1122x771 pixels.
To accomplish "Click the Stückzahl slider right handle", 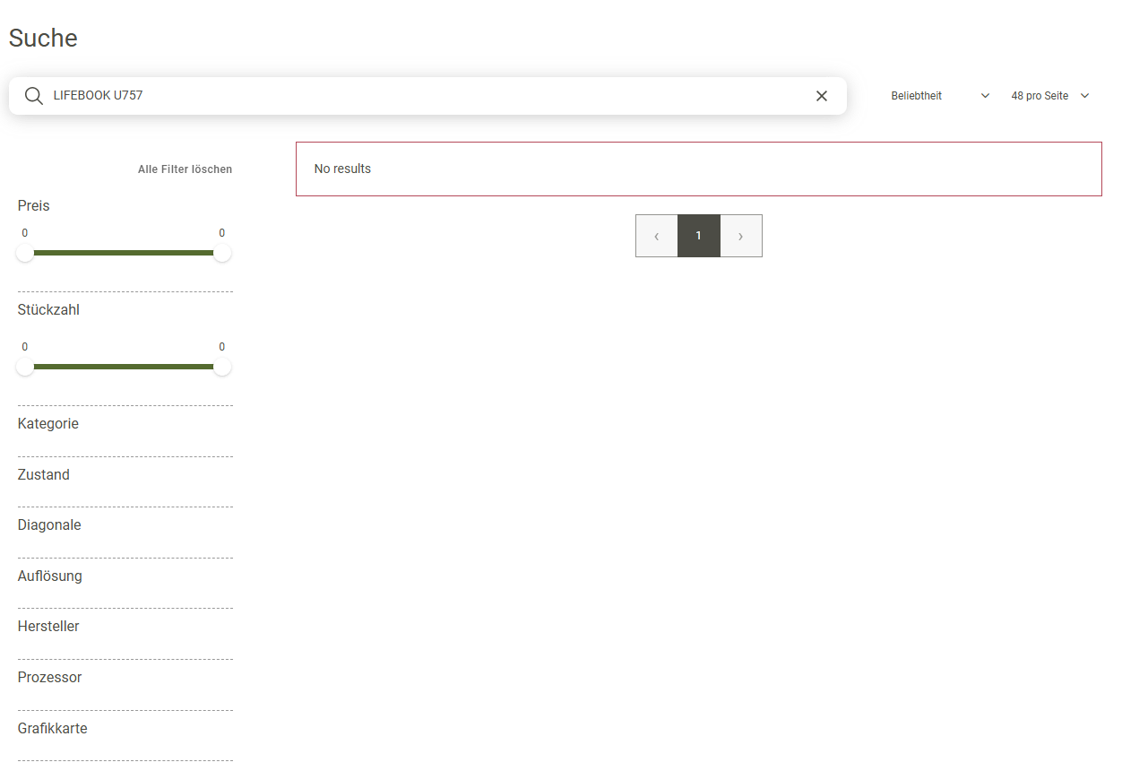I will 222,367.
